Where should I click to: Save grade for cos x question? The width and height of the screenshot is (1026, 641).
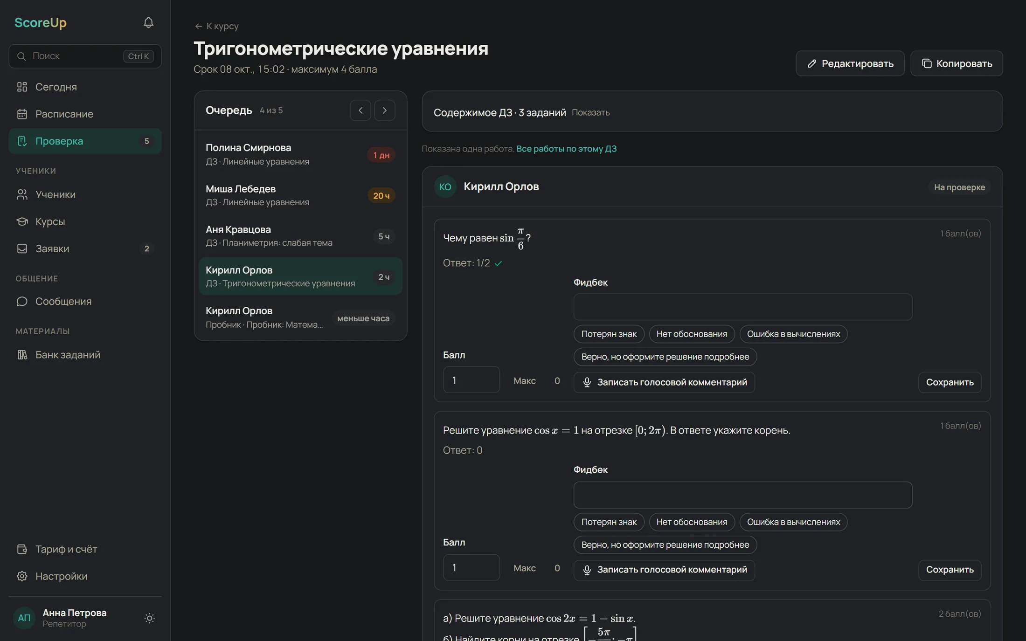950,570
